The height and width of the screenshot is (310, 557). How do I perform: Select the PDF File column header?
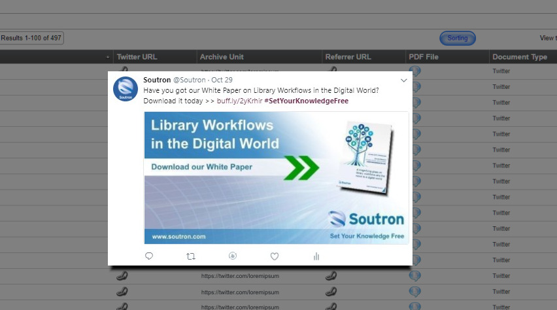click(x=447, y=57)
